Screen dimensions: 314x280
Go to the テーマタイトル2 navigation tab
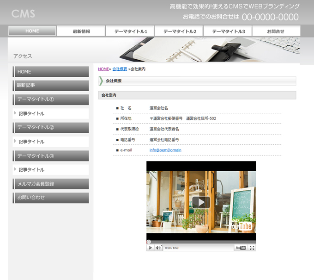[180, 31]
